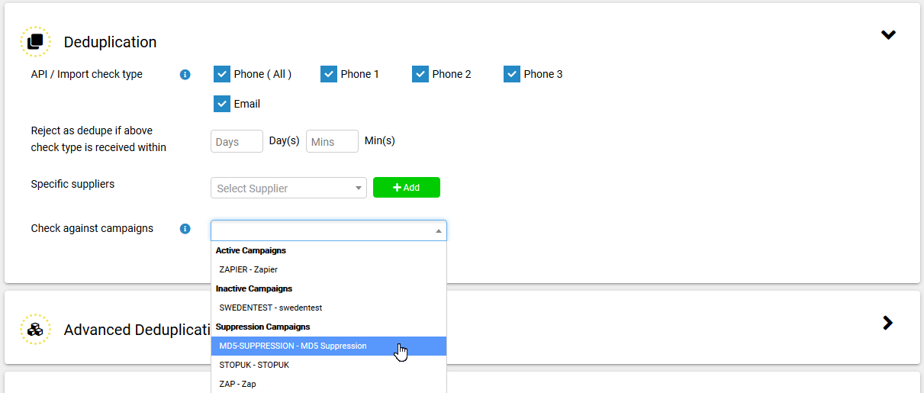The image size is (924, 393).
Task: Click the Check against campaigns dropdown arrow
Action: pos(439,230)
